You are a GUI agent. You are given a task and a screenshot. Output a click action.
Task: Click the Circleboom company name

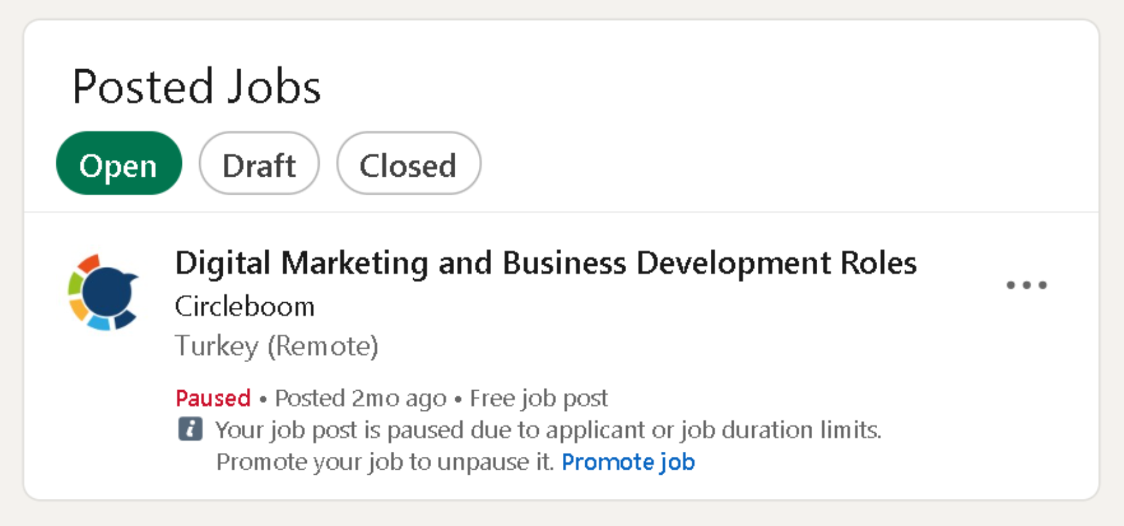pos(244,306)
